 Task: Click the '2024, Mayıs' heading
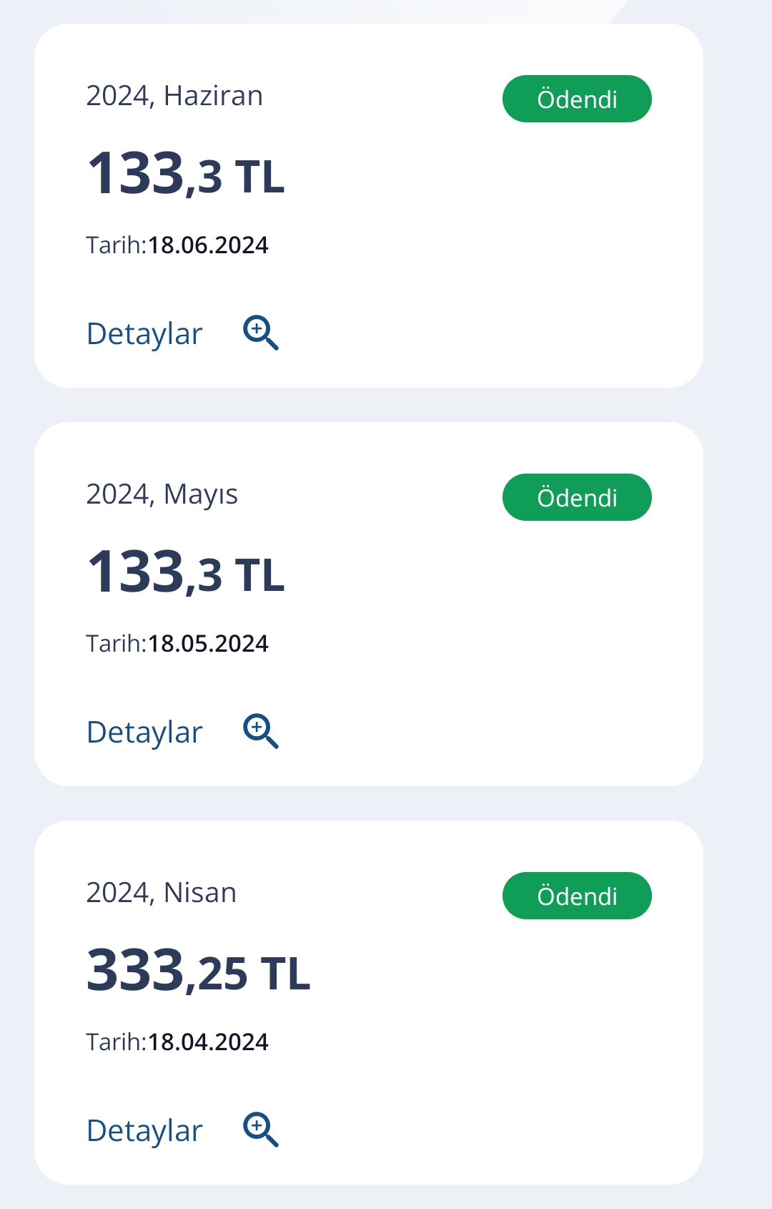pos(162,495)
